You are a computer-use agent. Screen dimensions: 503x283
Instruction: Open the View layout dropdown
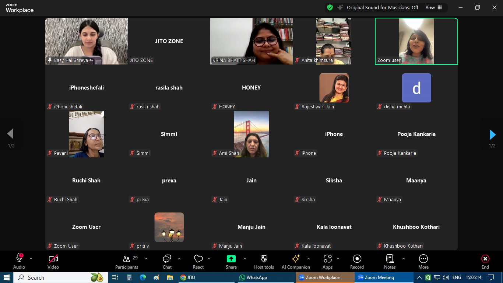[434, 7]
